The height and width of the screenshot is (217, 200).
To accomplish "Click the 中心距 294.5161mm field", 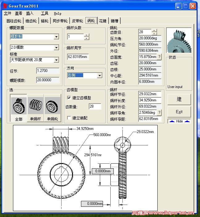I will [x=150, y=75].
